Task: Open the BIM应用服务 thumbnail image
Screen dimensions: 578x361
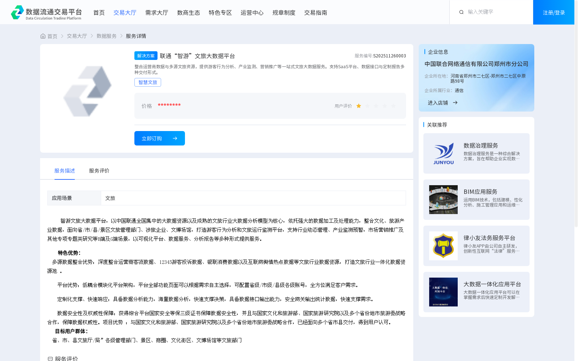Action: [x=443, y=200]
